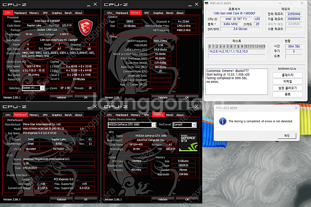Click the Bus Width 256 bits field

[x=183, y=174]
